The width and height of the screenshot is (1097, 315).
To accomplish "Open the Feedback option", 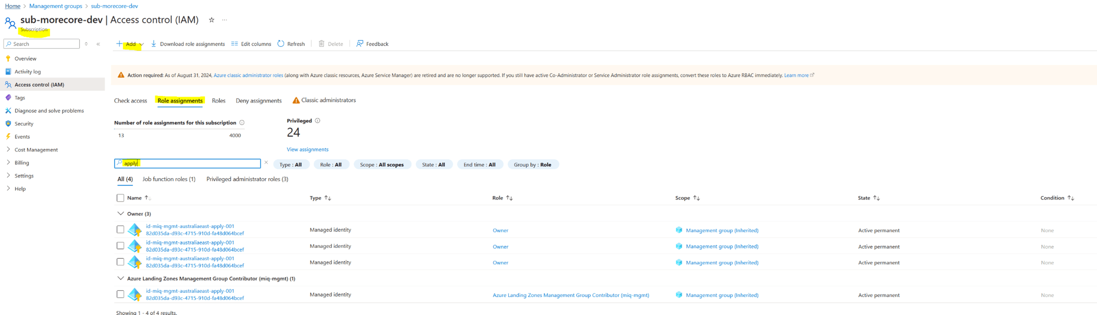I will 373,44.
